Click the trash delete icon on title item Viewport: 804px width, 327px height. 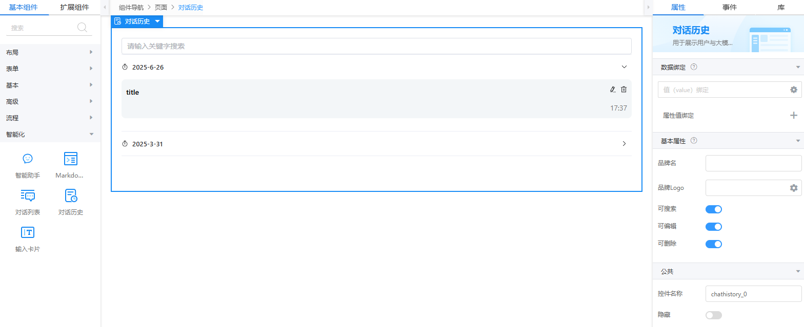[x=624, y=89]
